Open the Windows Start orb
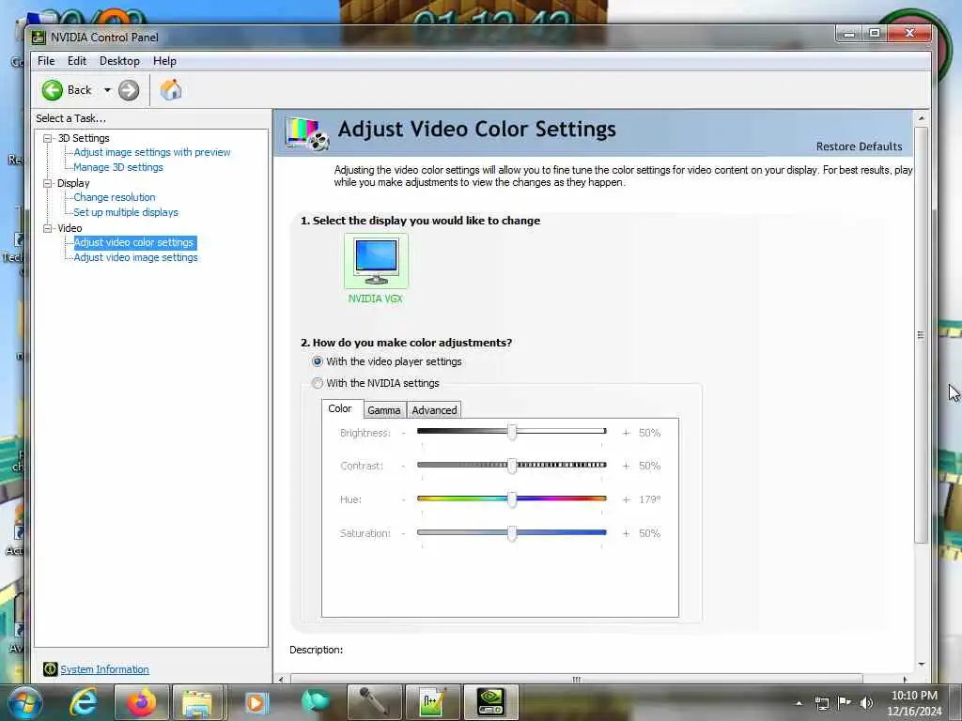The height and width of the screenshot is (721, 962). (x=24, y=702)
